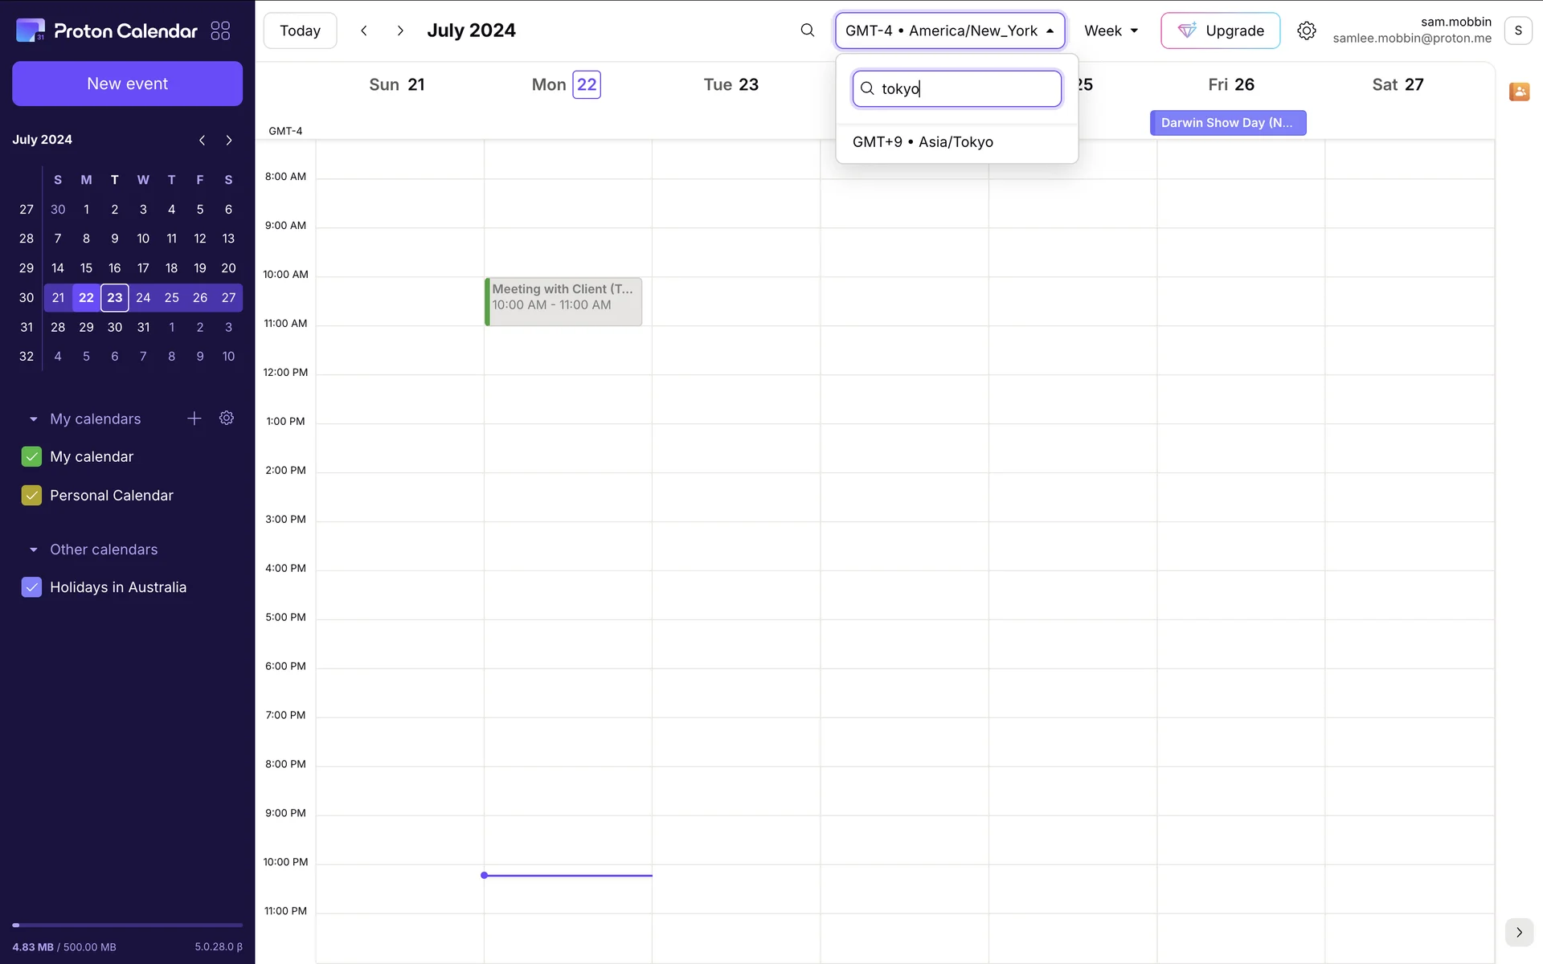This screenshot has width=1543, height=964.
Task: Open the Proton apps grid switcher
Action: tap(220, 31)
